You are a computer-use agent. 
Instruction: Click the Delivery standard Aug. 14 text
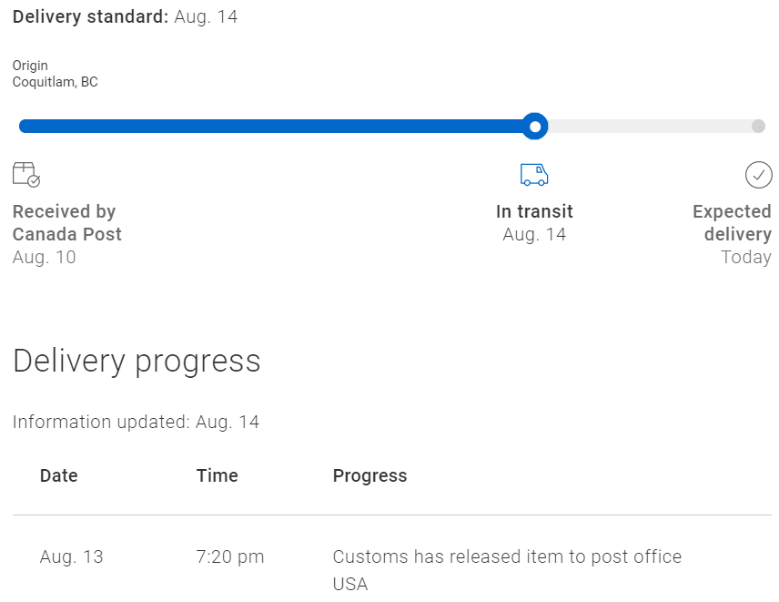pyautogui.click(x=126, y=17)
